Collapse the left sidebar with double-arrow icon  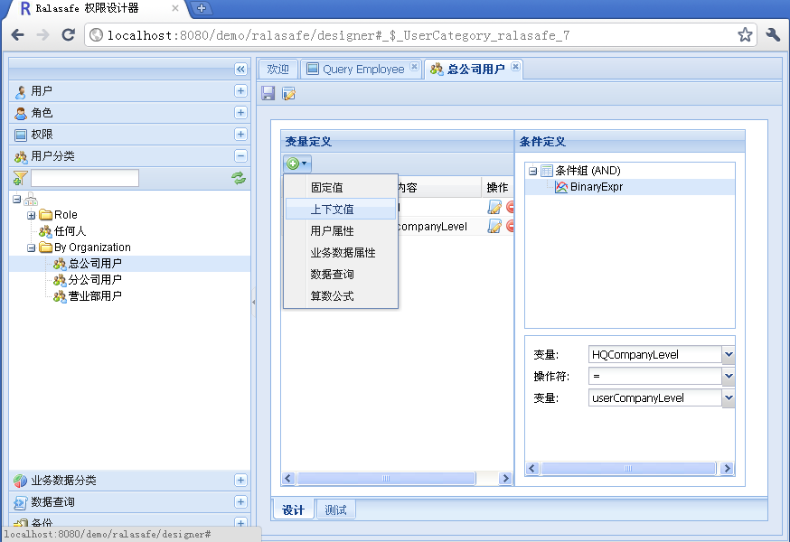(240, 69)
